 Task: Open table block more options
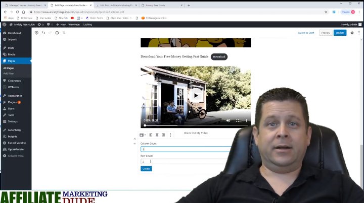[x=170, y=135]
